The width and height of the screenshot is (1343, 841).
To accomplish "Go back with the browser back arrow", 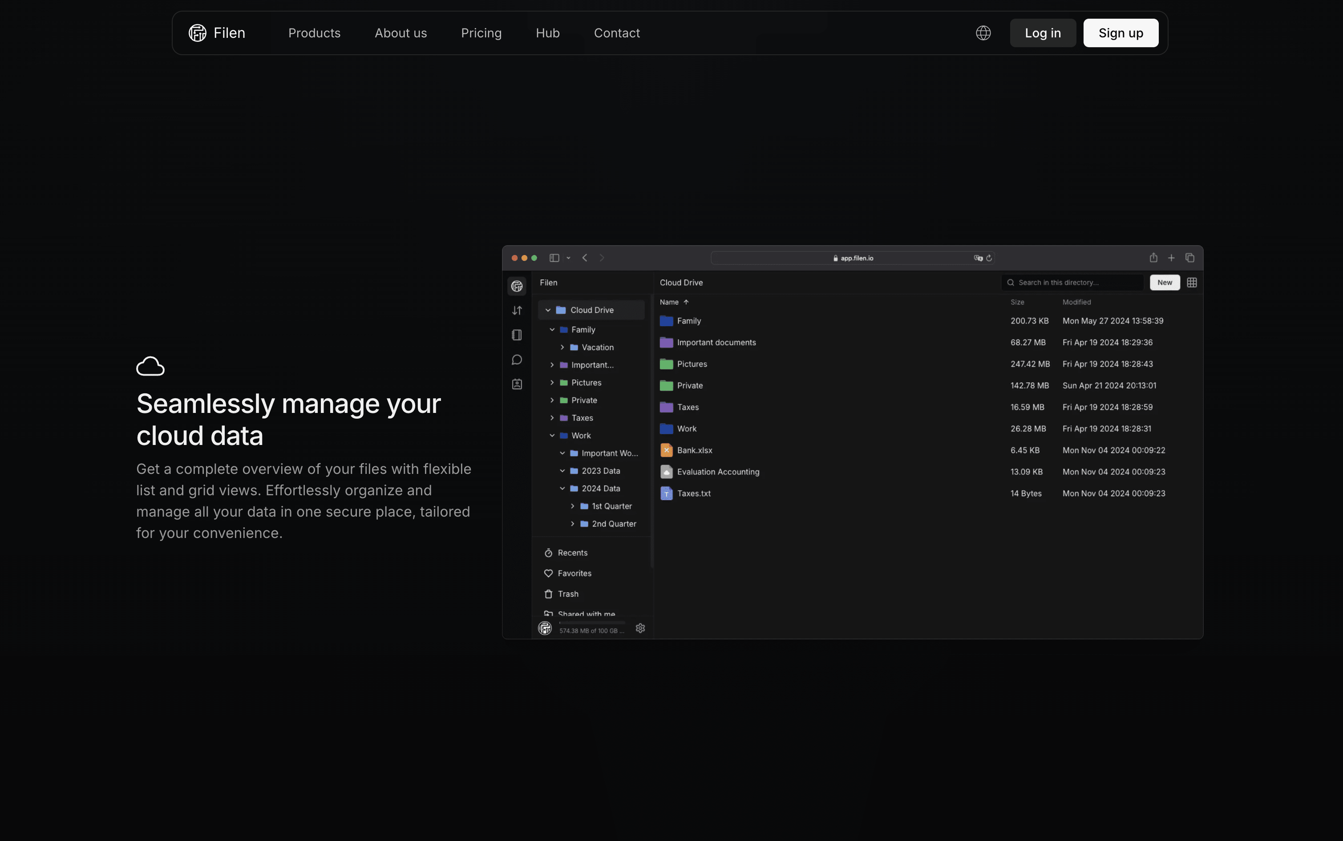I will (584, 258).
